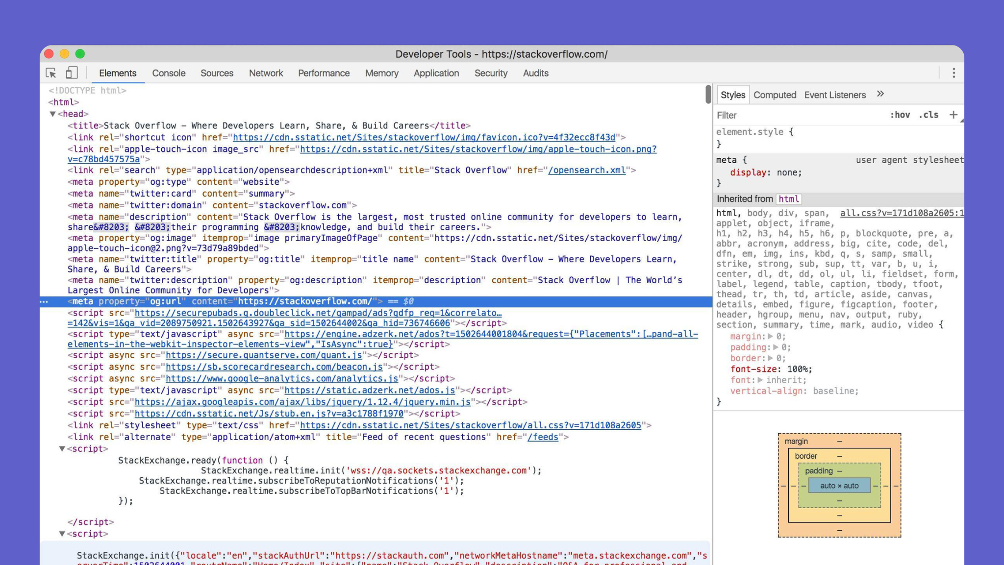Toggle the device toolbar icon
The width and height of the screenshot is (1004, 565).
click(72, 73)
